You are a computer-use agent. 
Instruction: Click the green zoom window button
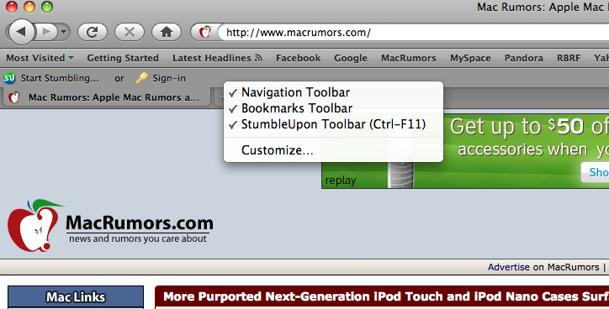click(47, 7)
